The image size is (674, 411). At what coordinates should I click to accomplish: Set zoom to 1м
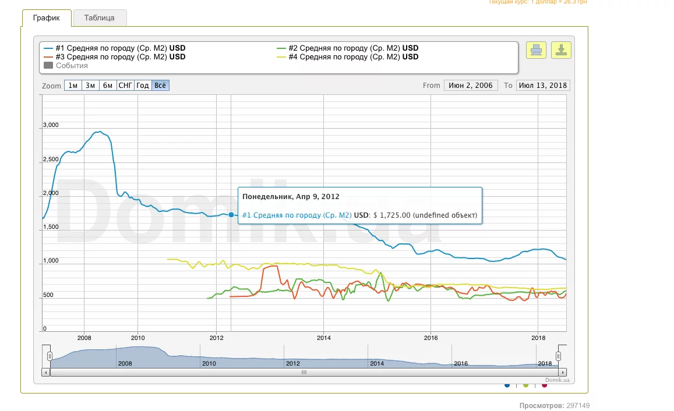click(73, 86)
